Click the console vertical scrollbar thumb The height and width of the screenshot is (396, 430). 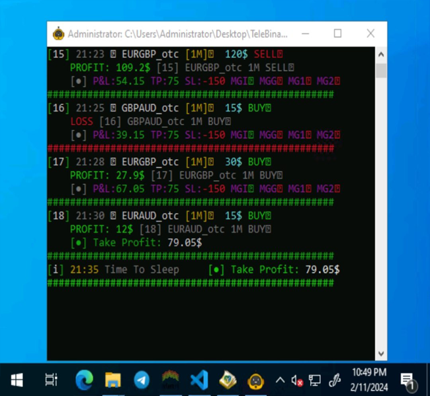(381, 70)
